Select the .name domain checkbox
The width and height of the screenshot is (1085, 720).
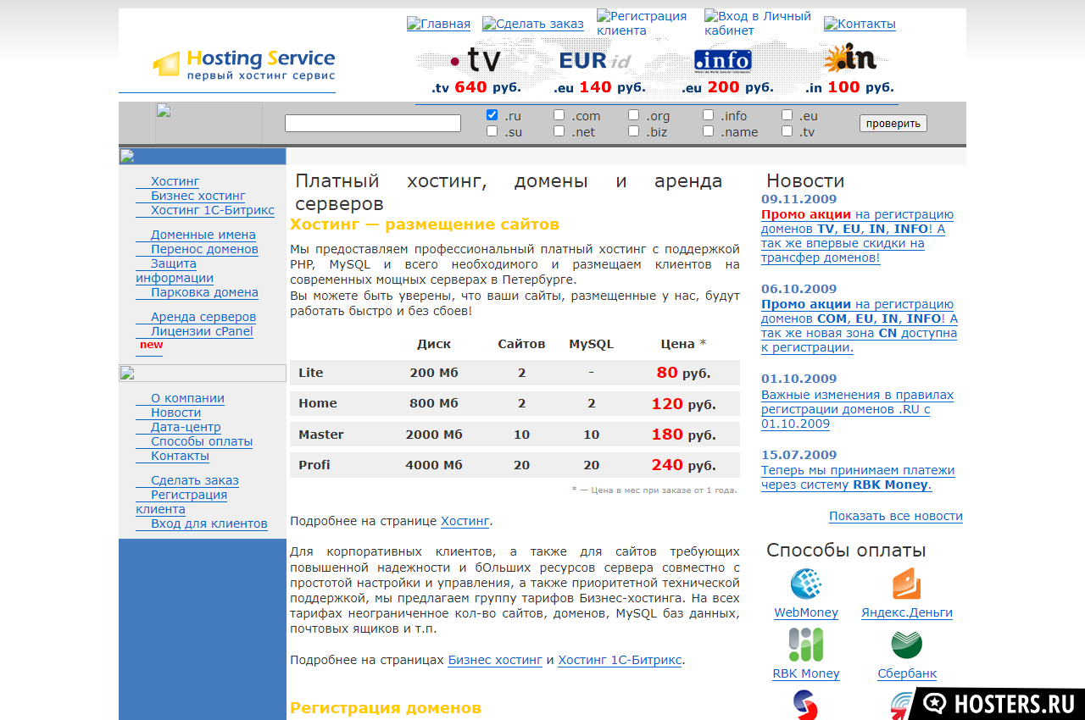709,131
